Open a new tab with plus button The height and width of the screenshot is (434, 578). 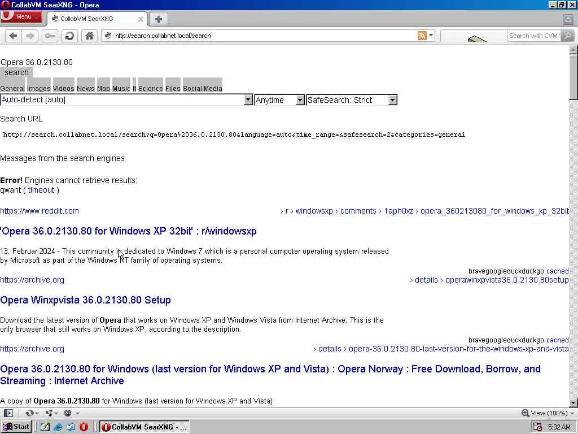(159, 19)
